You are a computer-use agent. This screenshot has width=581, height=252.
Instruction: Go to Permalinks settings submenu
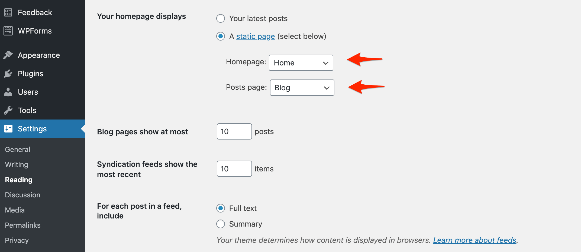tap(23, 225)
